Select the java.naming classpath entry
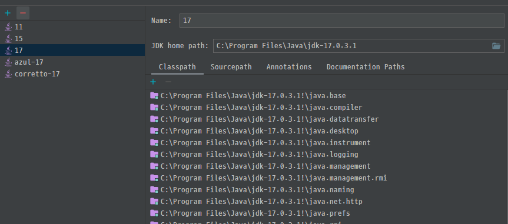This screenshot has height=224, width=508. [326, 189]
